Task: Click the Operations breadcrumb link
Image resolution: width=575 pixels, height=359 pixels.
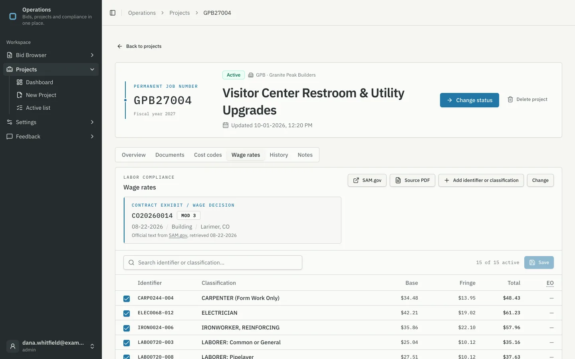Action: pos(142,13)
